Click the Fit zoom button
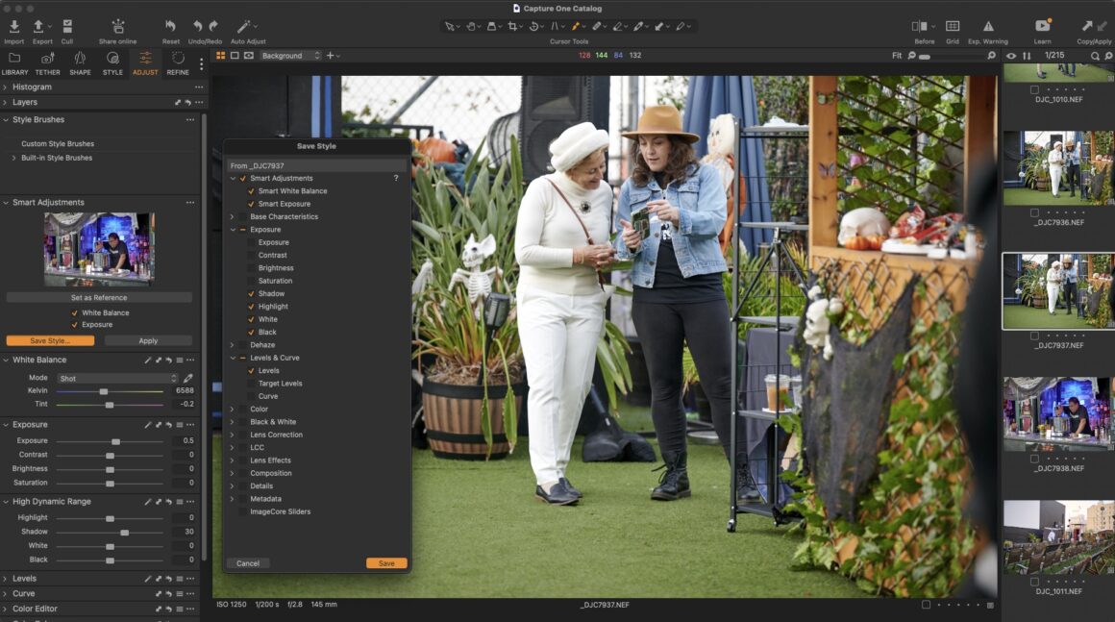1115x622 pixels. pos(897,56)
